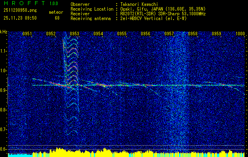Click the cyan segment in bottom-left strip

click(x=20, y=155)
